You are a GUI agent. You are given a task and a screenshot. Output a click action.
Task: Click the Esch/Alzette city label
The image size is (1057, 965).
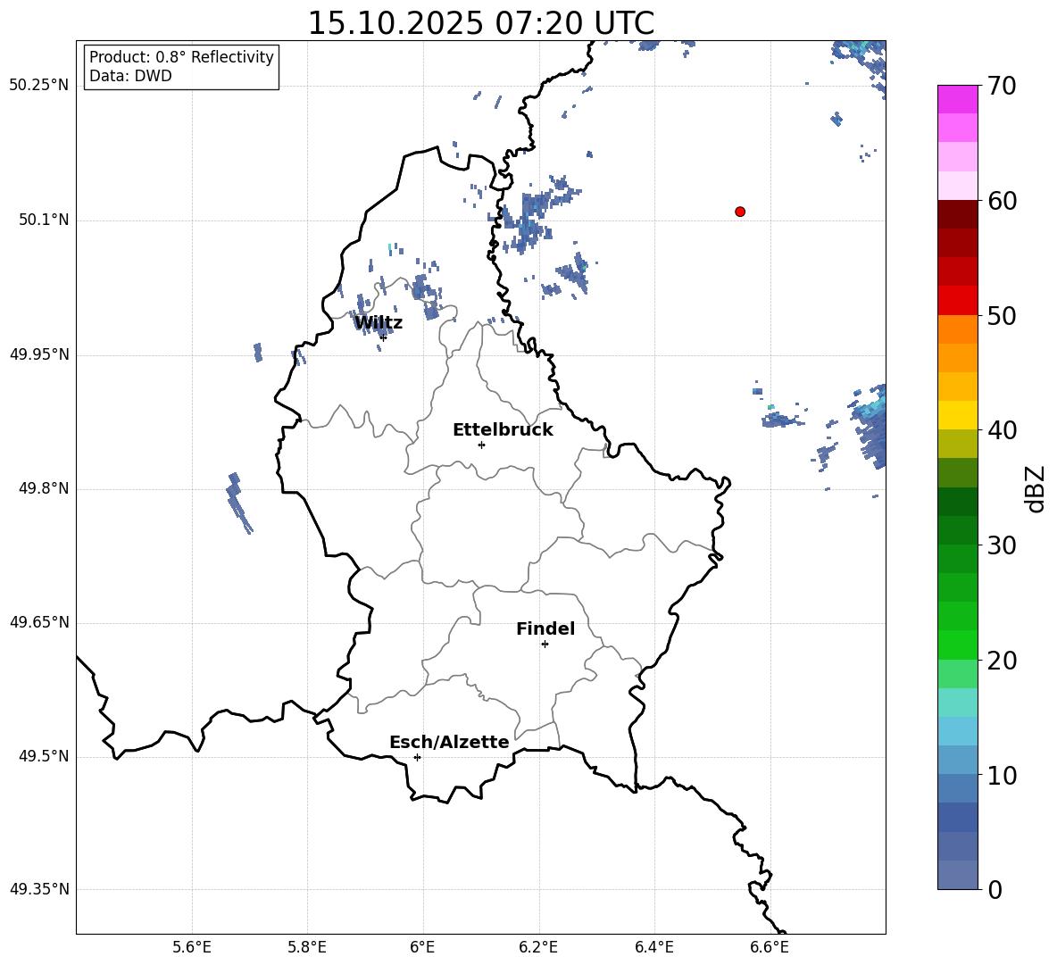click(x=449, y=742)
